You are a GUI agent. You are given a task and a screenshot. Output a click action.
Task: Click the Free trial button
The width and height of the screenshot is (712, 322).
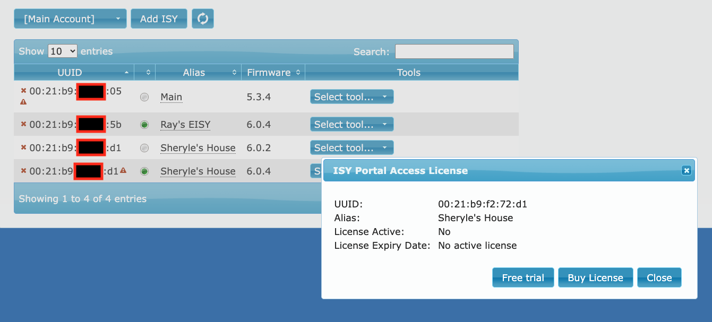(x=523, y=277)
